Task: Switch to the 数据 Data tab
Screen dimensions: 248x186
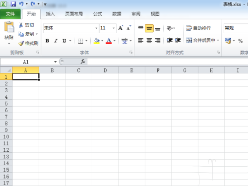Action: (x=117, y=14)
